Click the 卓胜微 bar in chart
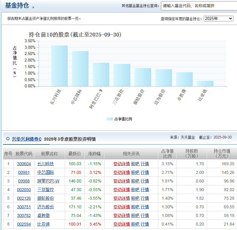 pos(184,79)
